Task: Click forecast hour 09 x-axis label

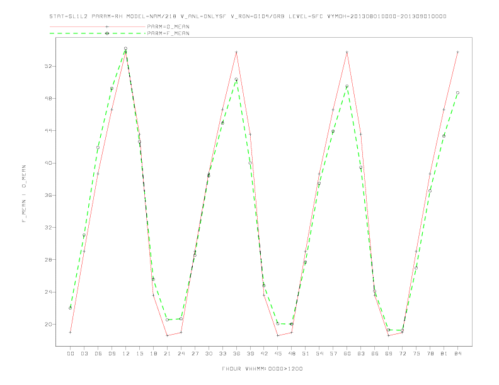Action: (112, 354)
